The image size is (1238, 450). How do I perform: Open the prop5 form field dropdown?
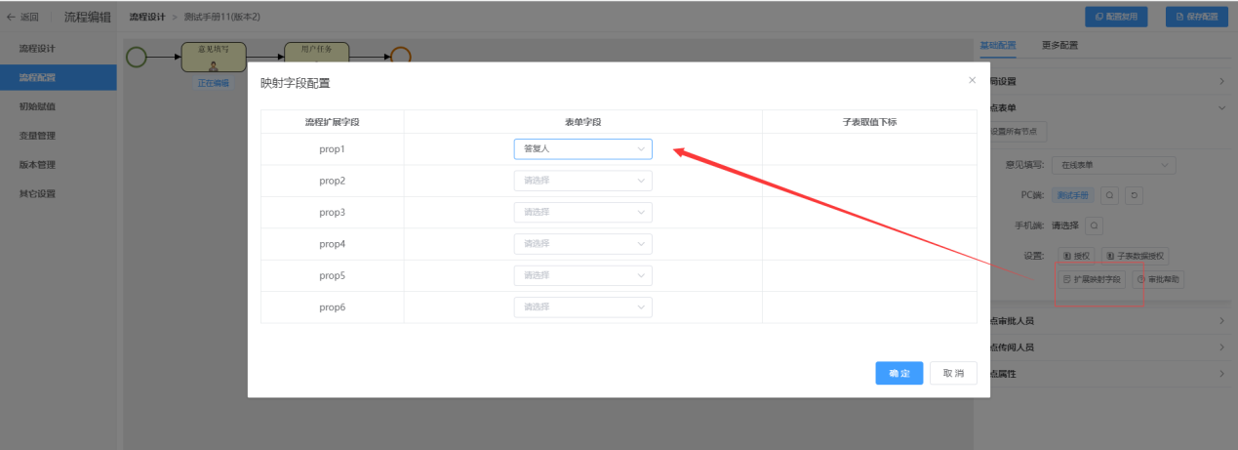coord(582,275)
